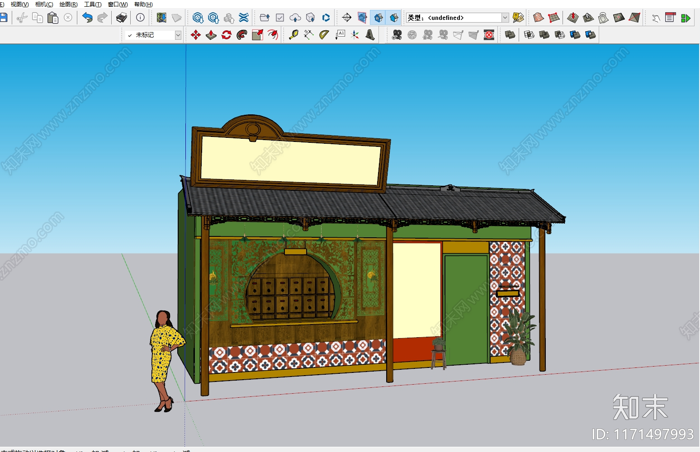Click the Position Camera tool icon
The width and height of the screenshot is (700, 452).
347,18
